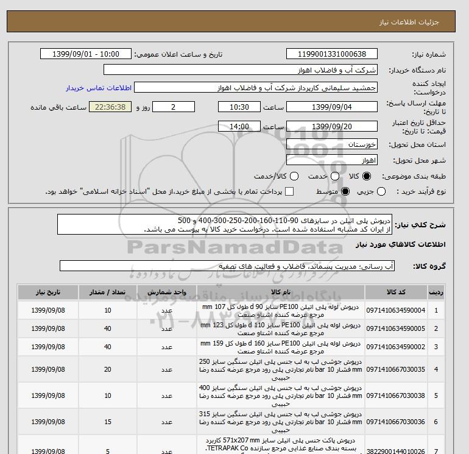Click the ردیف column header
The width and height of the screenshot is (469, 454).
[435, 293]
